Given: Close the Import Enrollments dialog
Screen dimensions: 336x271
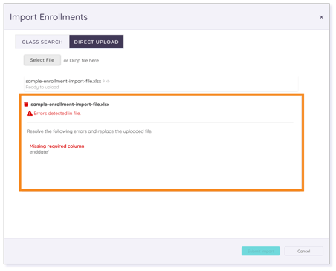Looking at the screenshot, I should pos(321,17).
